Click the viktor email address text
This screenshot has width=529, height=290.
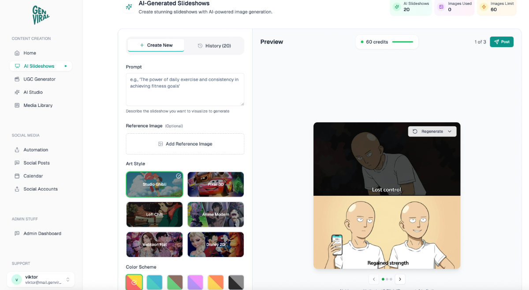click(x=43, y=283)
